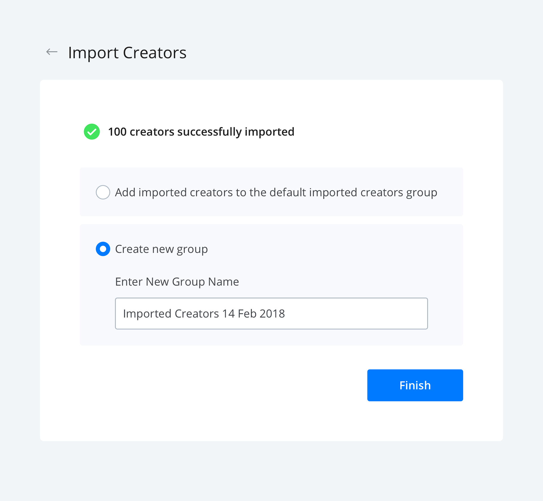Focus the New Group Name input field
The image size is (543, 501).
pos(271,313)
